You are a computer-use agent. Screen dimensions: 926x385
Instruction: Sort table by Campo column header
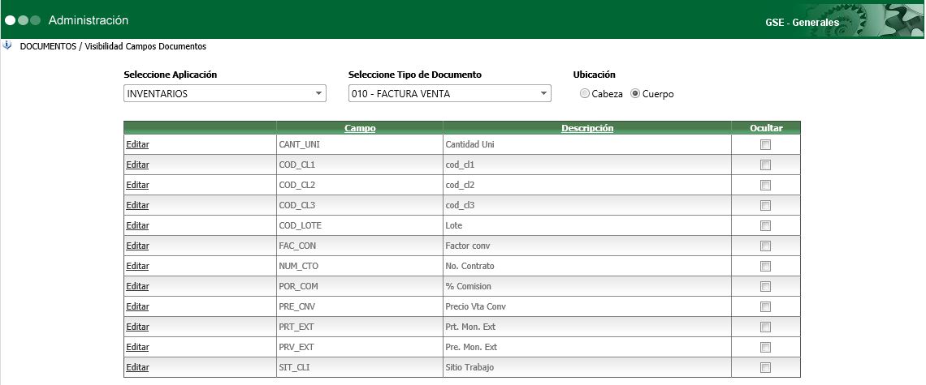pyautogui.click(x=360, y=128)
